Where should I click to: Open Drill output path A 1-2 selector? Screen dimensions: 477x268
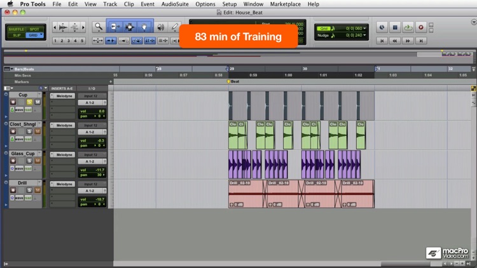92,191
